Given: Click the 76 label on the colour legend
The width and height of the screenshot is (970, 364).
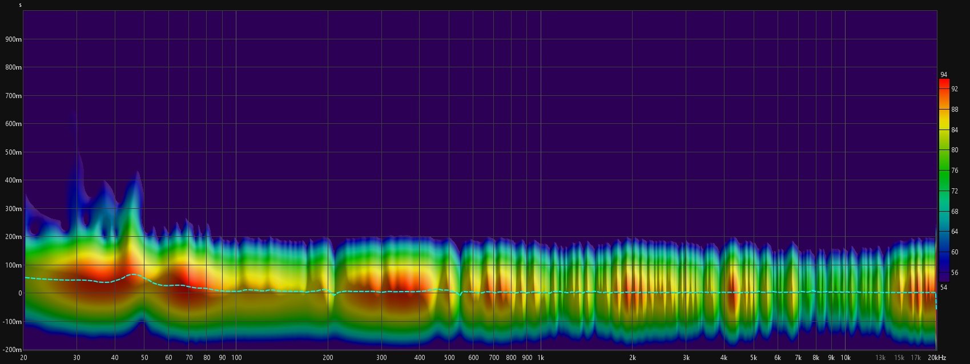Looking at the screenshot, I should 954,171.
